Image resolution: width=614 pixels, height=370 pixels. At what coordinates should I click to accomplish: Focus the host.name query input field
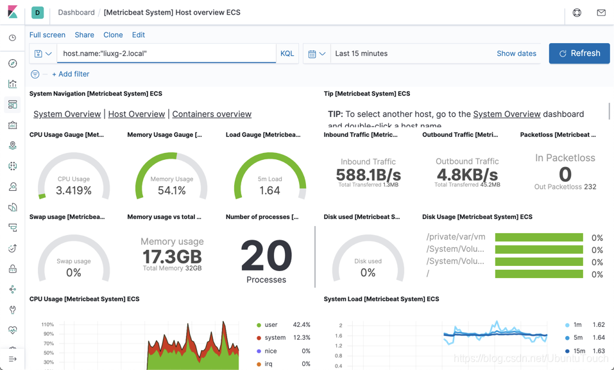pos(166,53)
